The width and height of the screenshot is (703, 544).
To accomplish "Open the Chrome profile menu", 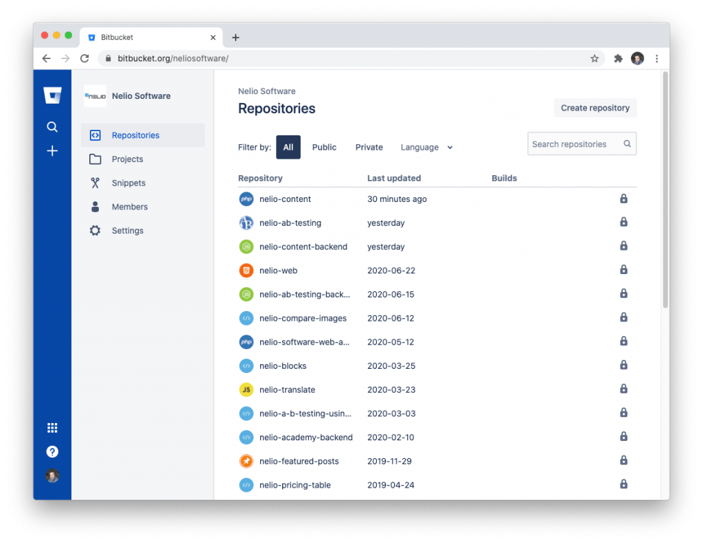I will [x=637, y=58].
